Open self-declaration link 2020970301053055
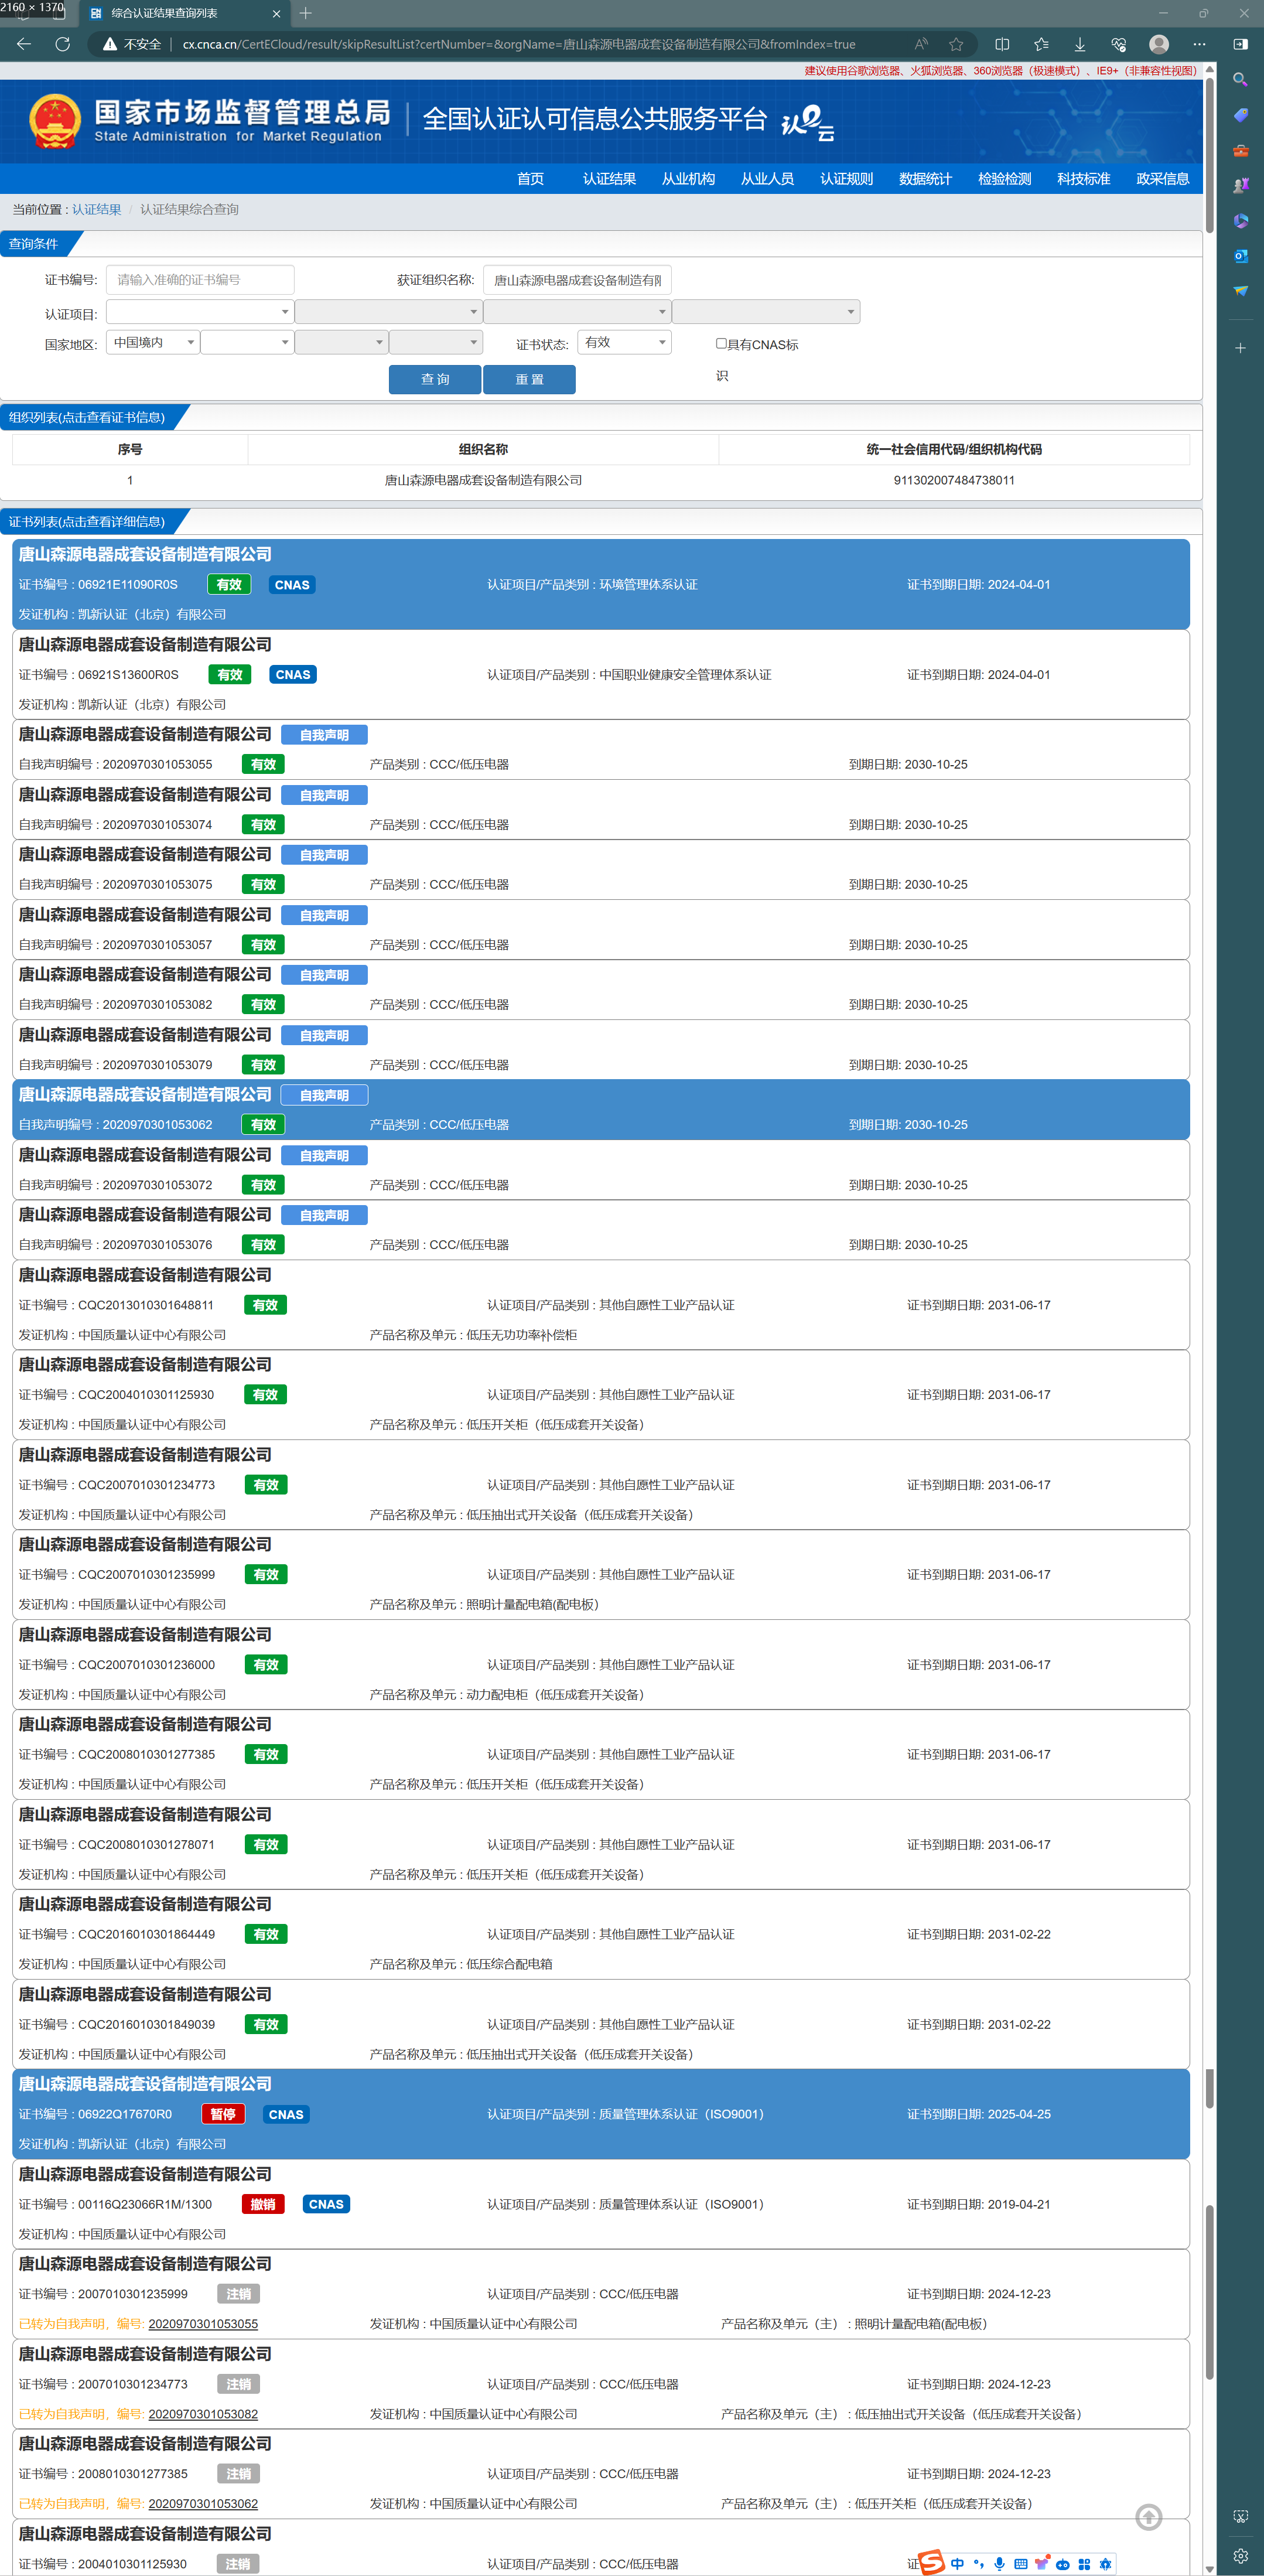1264x2576 pixels. [x=203, y=2324]
